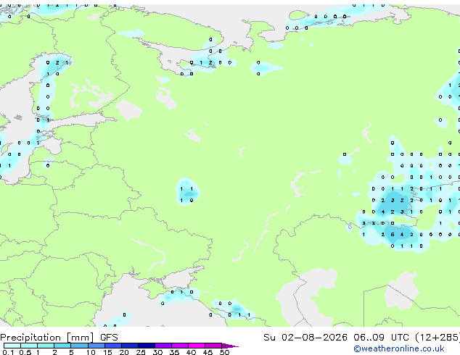Click the '(12+285)' forecast run text

438,338
